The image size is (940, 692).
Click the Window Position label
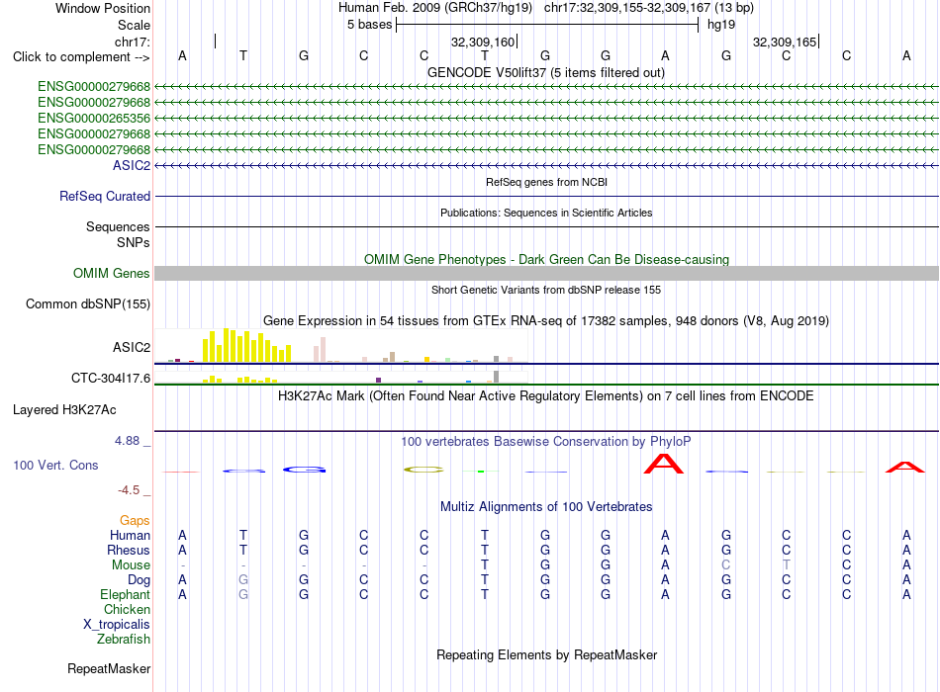click(103, 8)
